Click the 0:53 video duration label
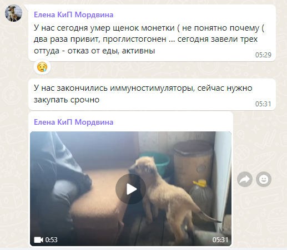287x250 pixels. [51, 239]
